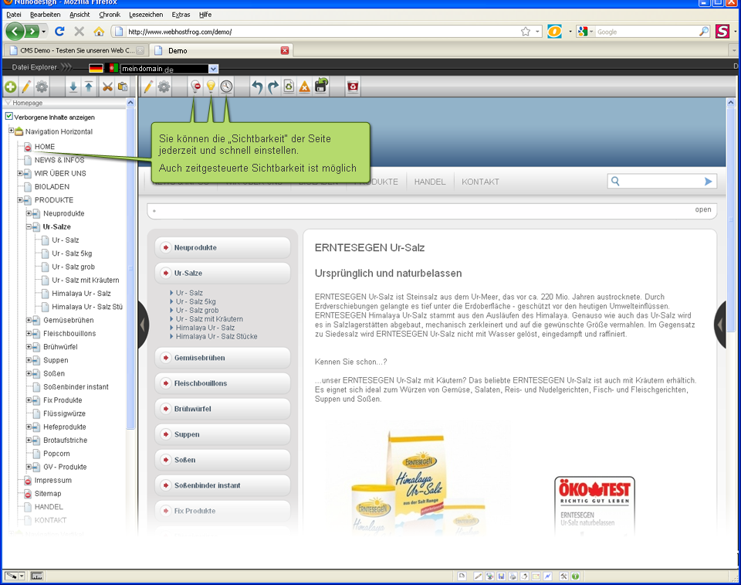Click the blue move-up arrow icon
The height and width of the screenshot is (585, 741).
click(x=89, y=87)
